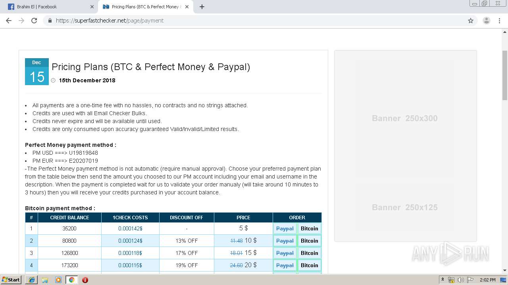Click the 0.000142$ check cost
This screenshot has height=285, width=508.
[130, 228]
